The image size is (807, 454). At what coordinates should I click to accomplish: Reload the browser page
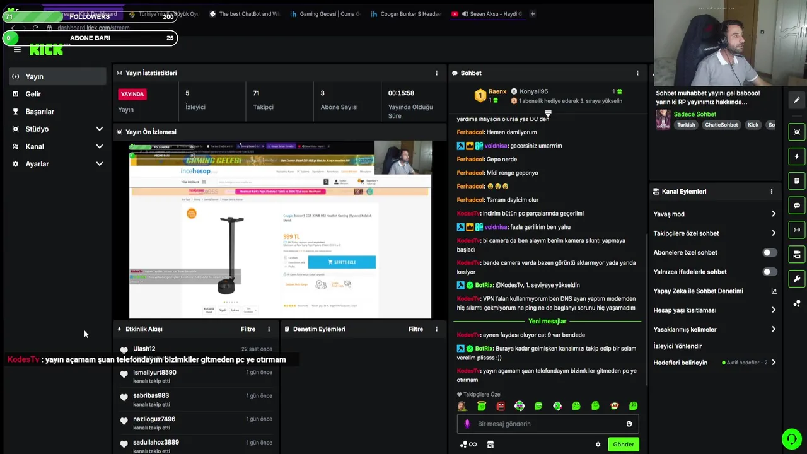click(35, 28)
